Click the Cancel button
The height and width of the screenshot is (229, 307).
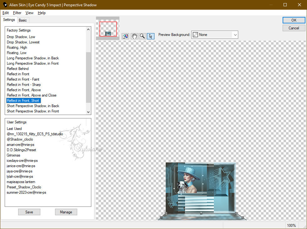pos(294,28)
